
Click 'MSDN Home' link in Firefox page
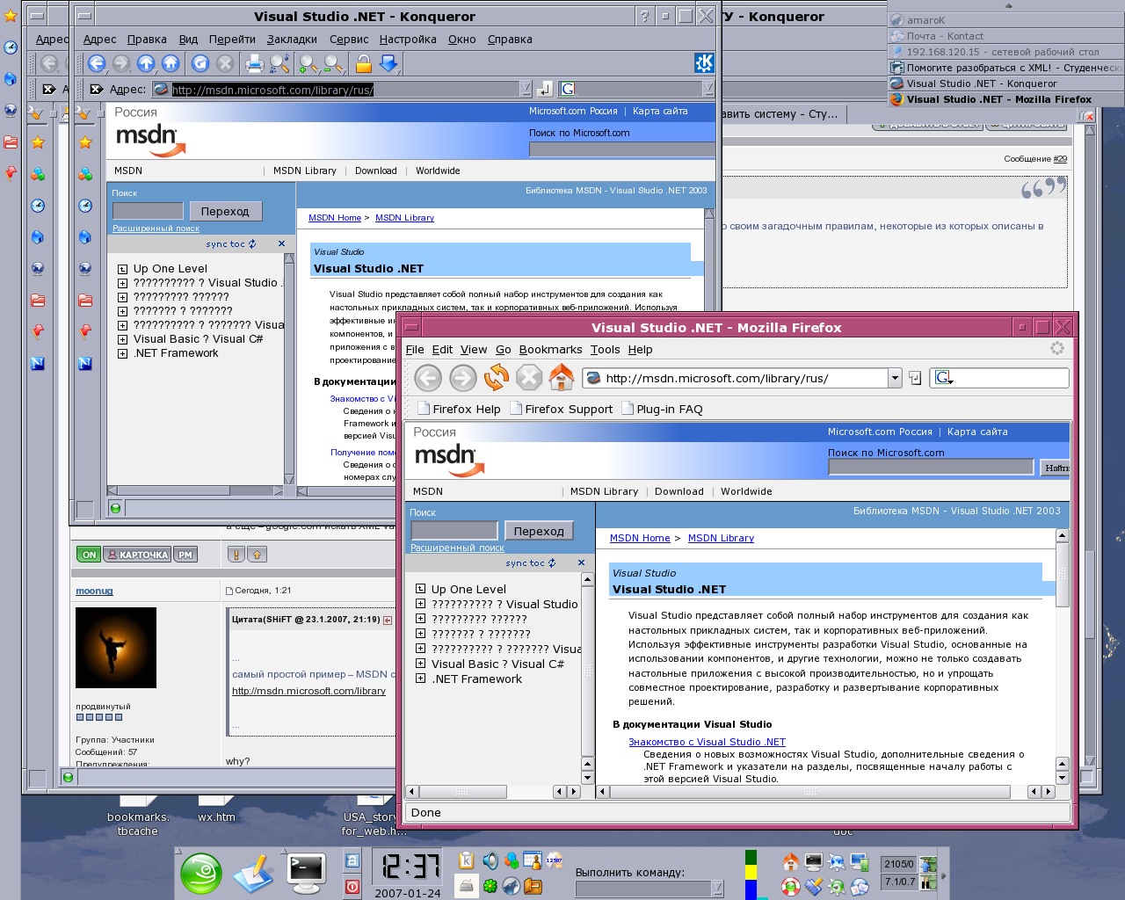point(640,538)
